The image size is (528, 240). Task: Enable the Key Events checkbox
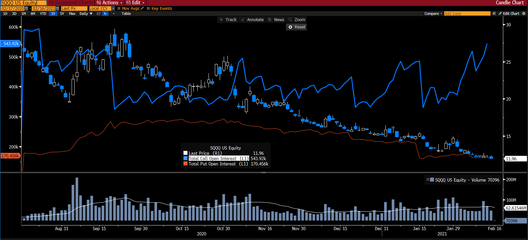(x=148, y=9)
